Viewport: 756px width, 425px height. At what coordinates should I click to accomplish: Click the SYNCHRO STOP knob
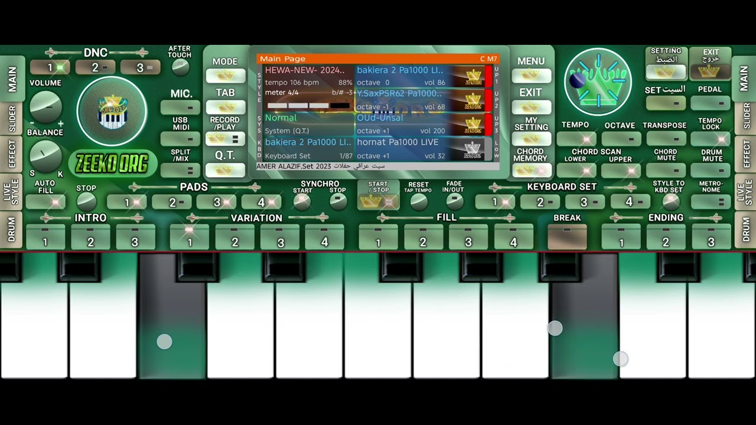point(338,201)
